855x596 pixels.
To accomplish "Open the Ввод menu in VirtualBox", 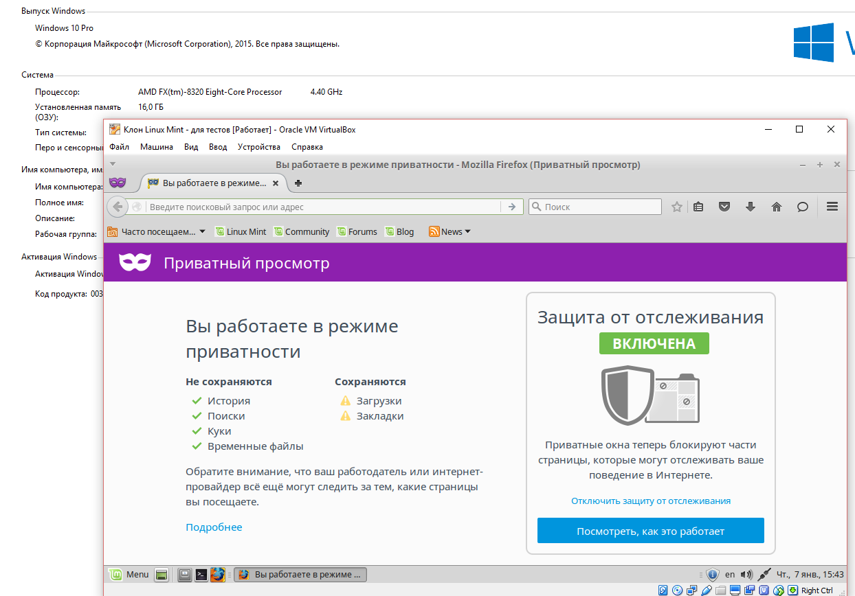I will (x=218, y=147).
